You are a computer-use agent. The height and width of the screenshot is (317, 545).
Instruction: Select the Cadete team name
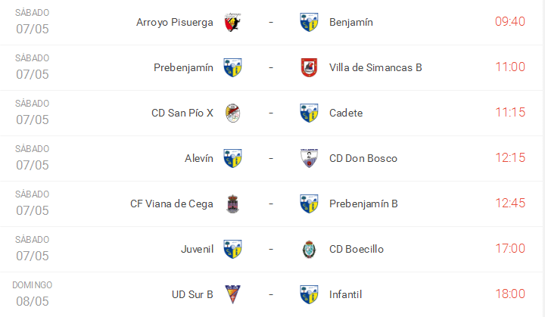coord(346,113)
